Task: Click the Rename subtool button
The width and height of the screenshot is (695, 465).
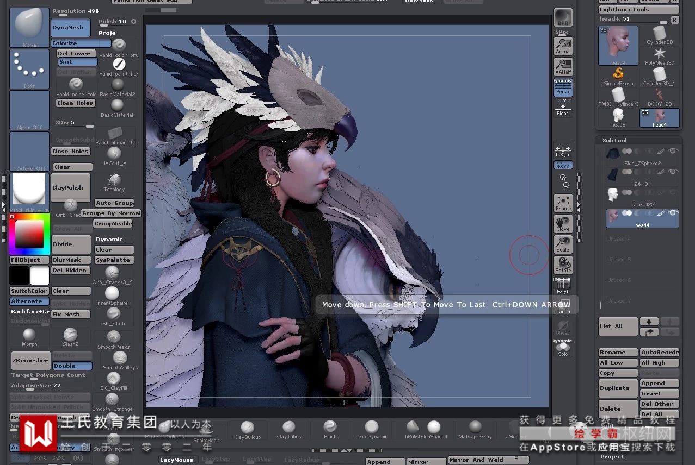Action: [618, 353]
